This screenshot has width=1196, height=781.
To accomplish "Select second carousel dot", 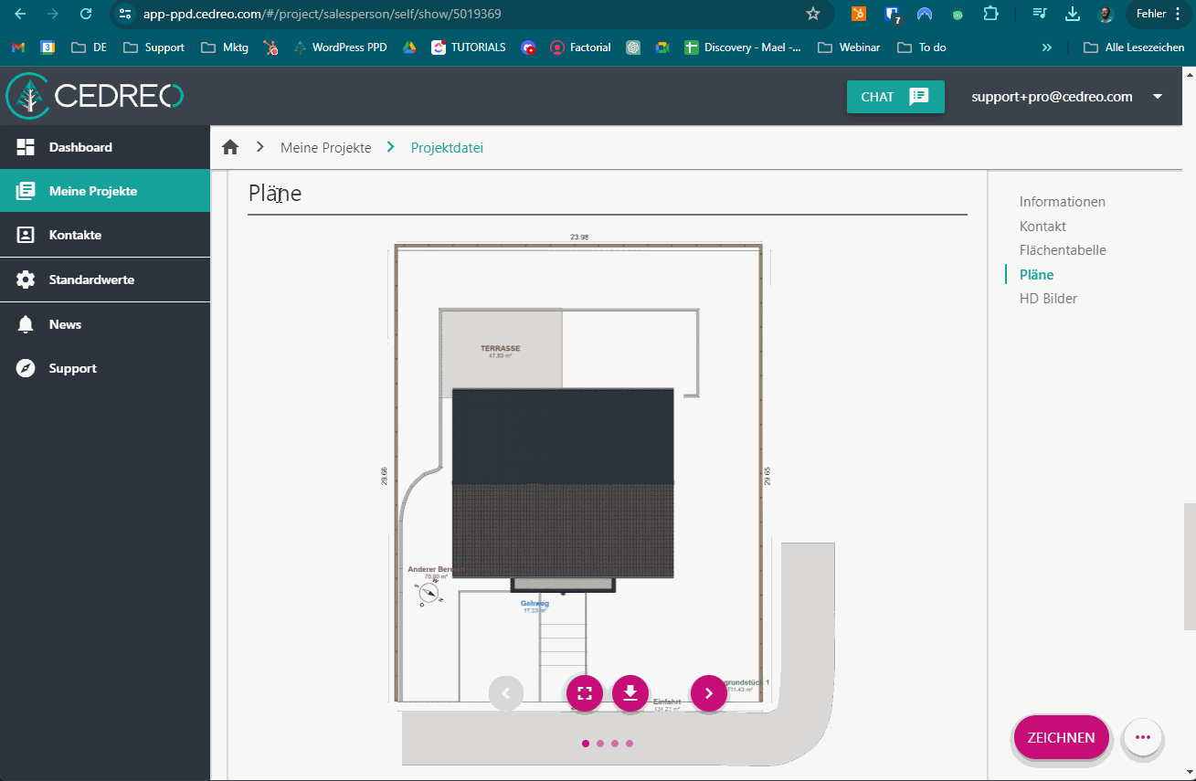I will [600, 744].
